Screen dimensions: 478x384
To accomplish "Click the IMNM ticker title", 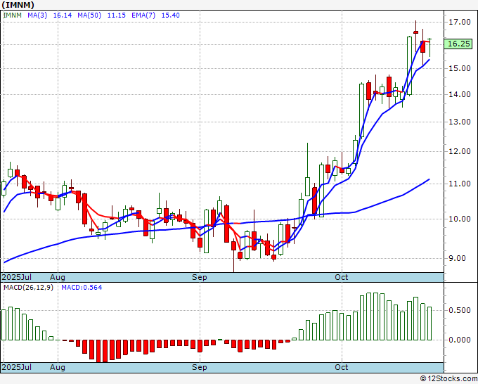I will [18, 5].
